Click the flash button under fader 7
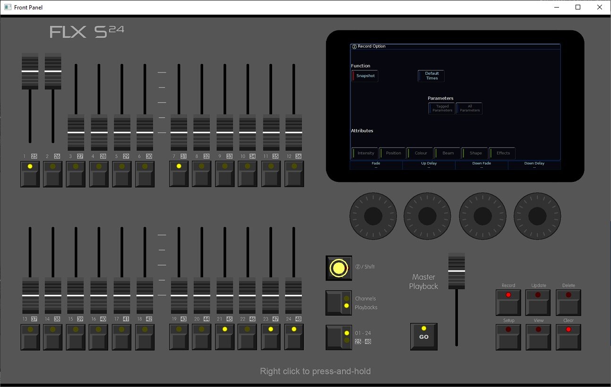Screen dimensions: 611x387 [179, 174]
